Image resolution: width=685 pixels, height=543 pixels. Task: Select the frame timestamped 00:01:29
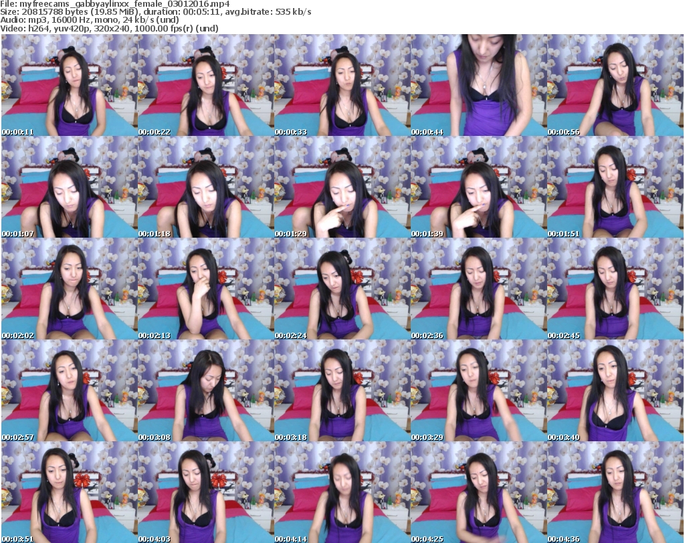tap(342, 187)
